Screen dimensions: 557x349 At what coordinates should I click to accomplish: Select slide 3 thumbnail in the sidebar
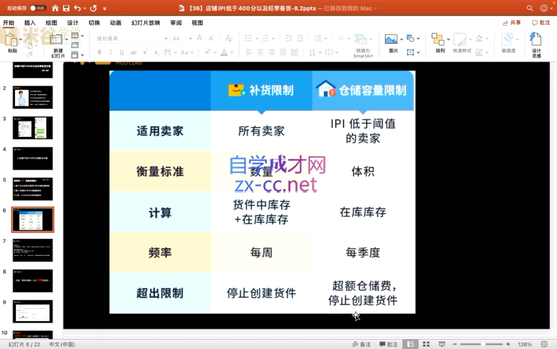[33, 128]
